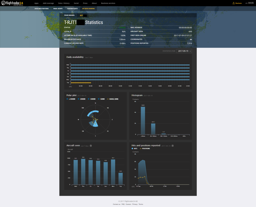This screenshot has width=256, height=207.
Task: Switch to Email Alerts tab
Action: (58, 9)
